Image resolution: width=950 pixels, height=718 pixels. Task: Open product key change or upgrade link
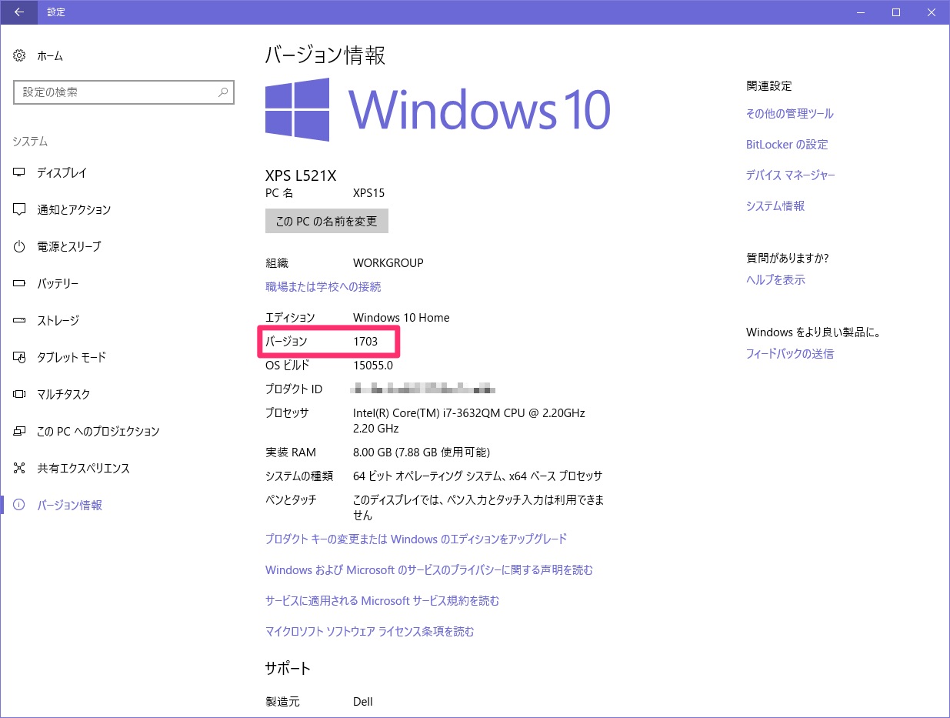pos(416,539)
